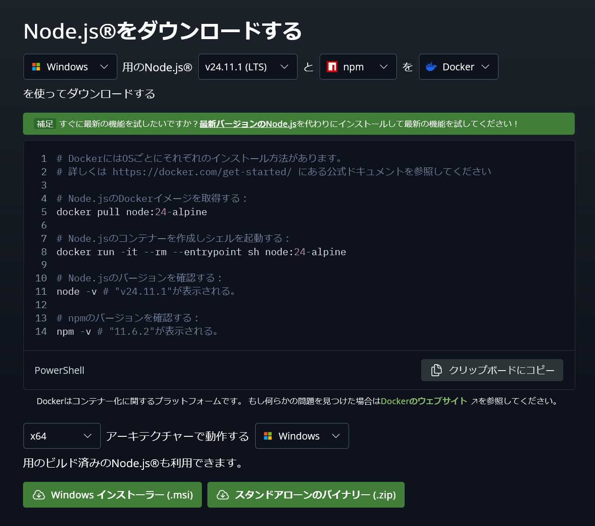Open the Docker installation method dropdown
Screen dimensions: 595x526
tap(458, 66)
